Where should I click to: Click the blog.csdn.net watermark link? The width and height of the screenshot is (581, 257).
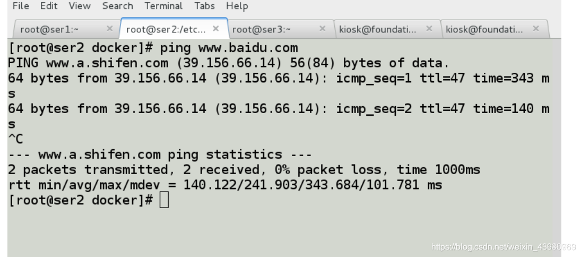point(503,246)
